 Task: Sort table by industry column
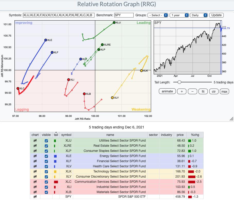pyautogui.click(x=166, y=135)
